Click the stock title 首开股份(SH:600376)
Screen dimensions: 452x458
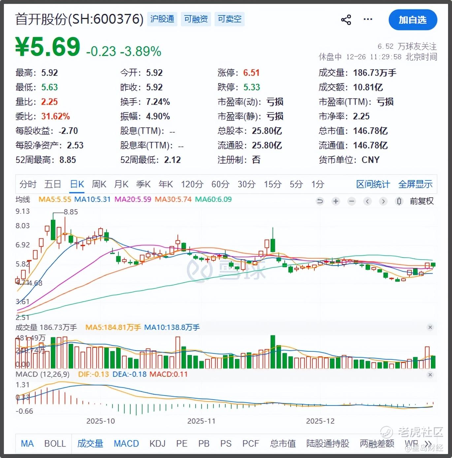(x=80, y=19)
